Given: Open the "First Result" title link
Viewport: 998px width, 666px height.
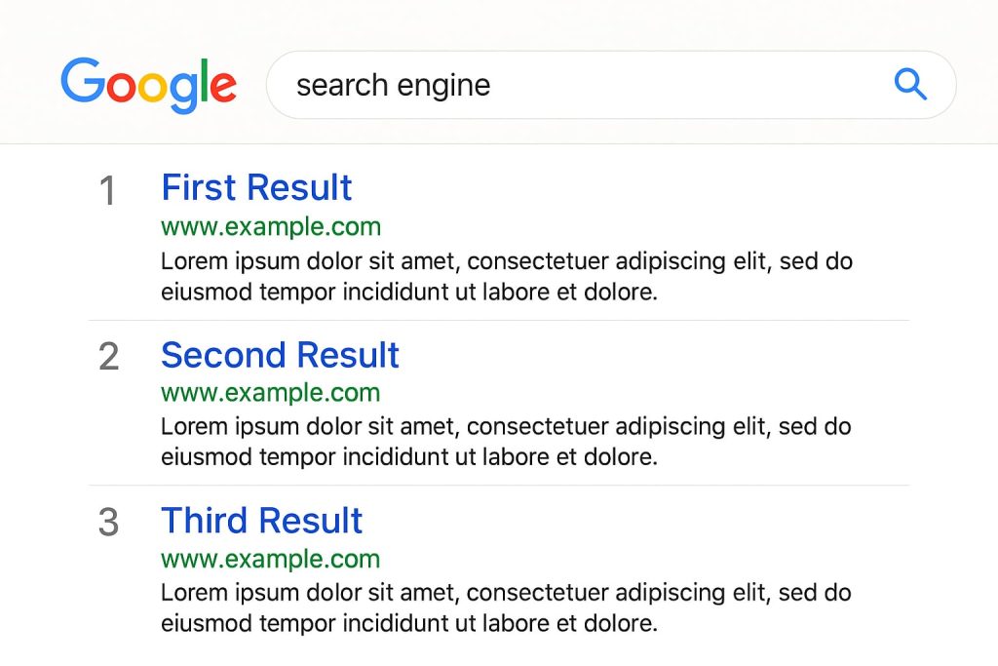Looking at the screenshot, I should (x=256, y=187).
